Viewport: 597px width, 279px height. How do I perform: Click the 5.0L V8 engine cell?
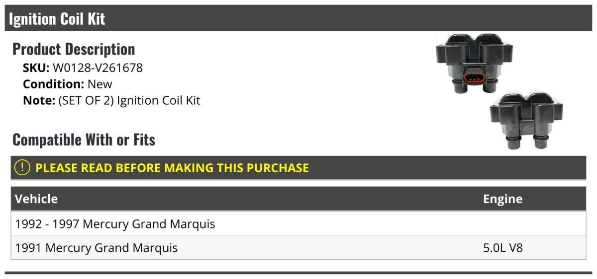503,247
